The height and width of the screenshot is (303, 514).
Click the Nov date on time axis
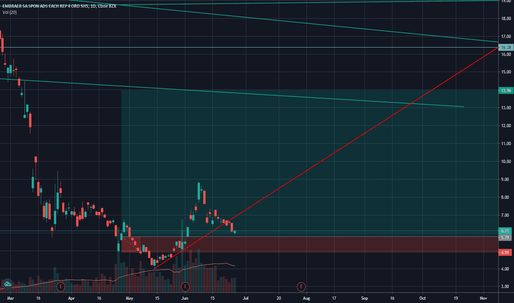click(x=483, y=298)
